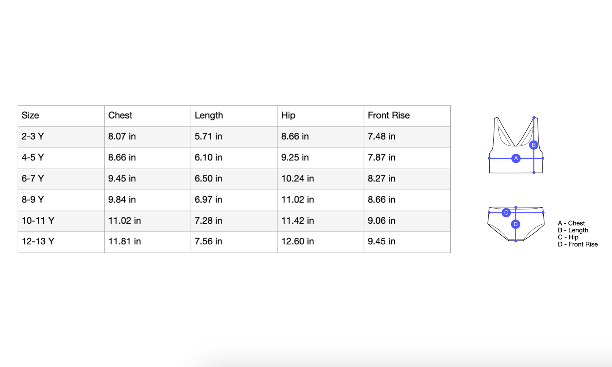Image resolution: width=612 pixels, height=367 pixels.
Task: Select the 2-3 Y size row
Action: 234,137
